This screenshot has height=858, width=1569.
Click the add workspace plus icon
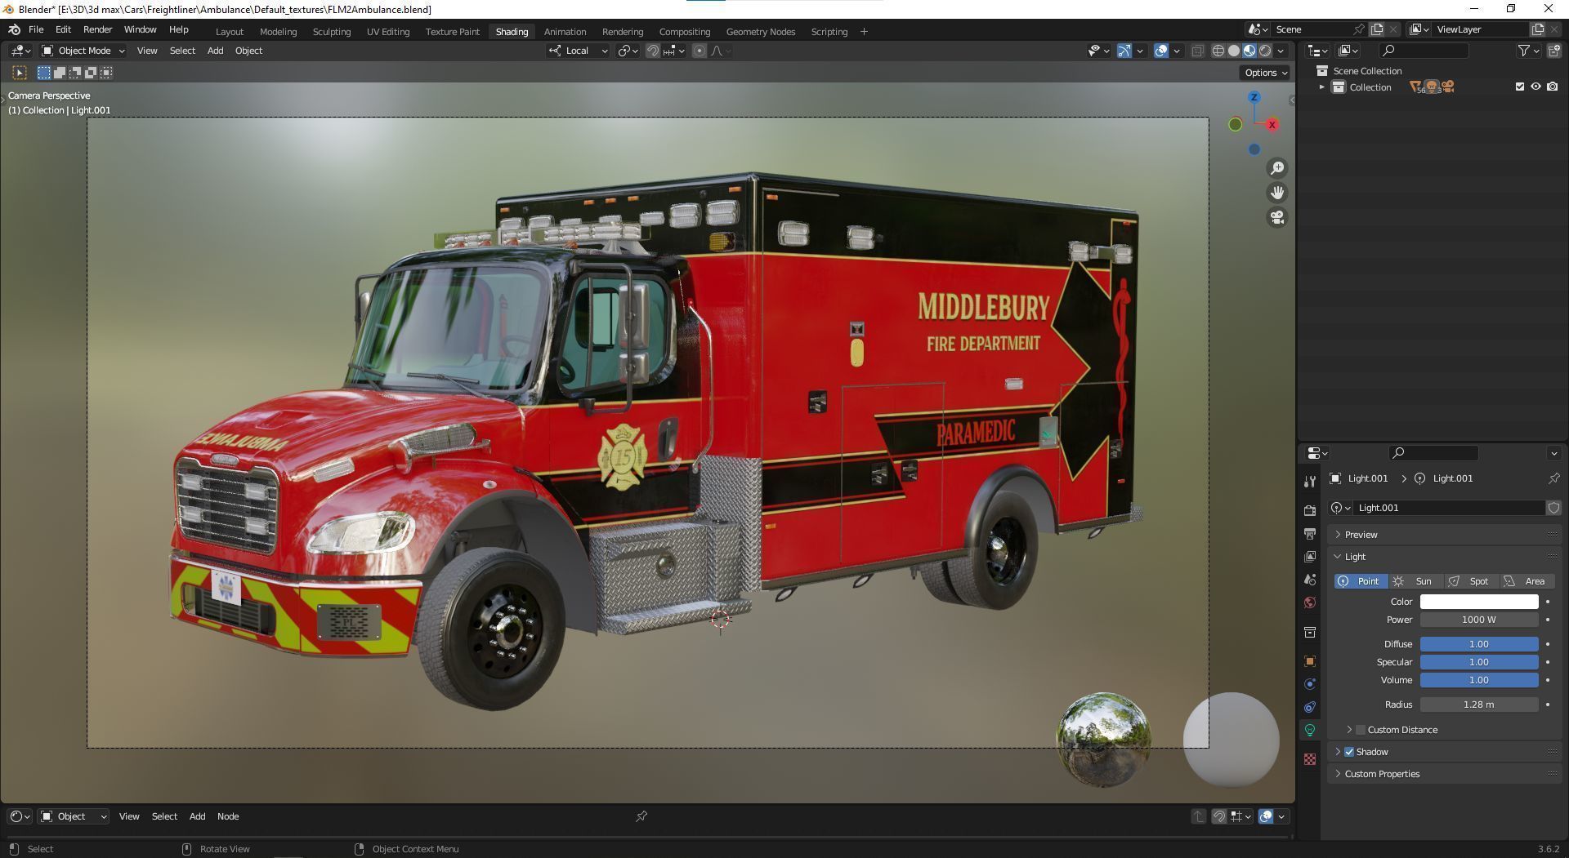(864, 32)
